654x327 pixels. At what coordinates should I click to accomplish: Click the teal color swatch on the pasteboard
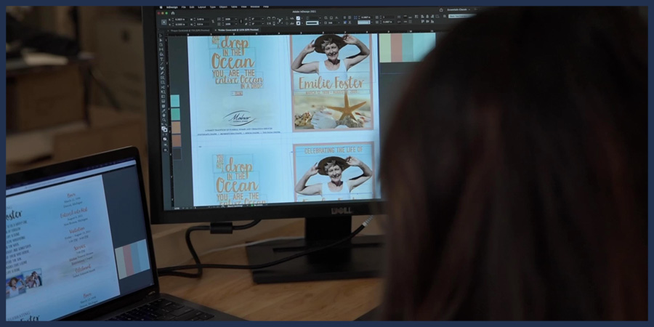(174, 101)
